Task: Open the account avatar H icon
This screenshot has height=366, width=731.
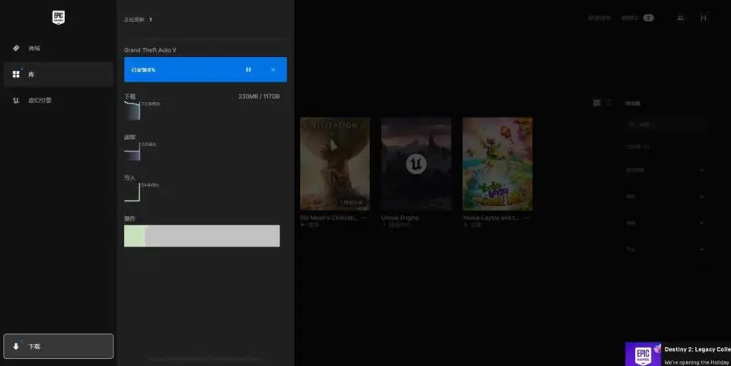Action: click(704, 18)
